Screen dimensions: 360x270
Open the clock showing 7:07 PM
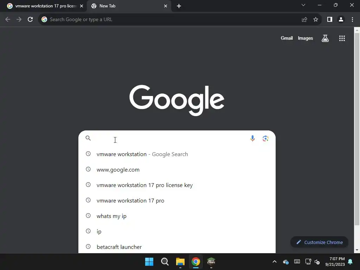(335, 262)
